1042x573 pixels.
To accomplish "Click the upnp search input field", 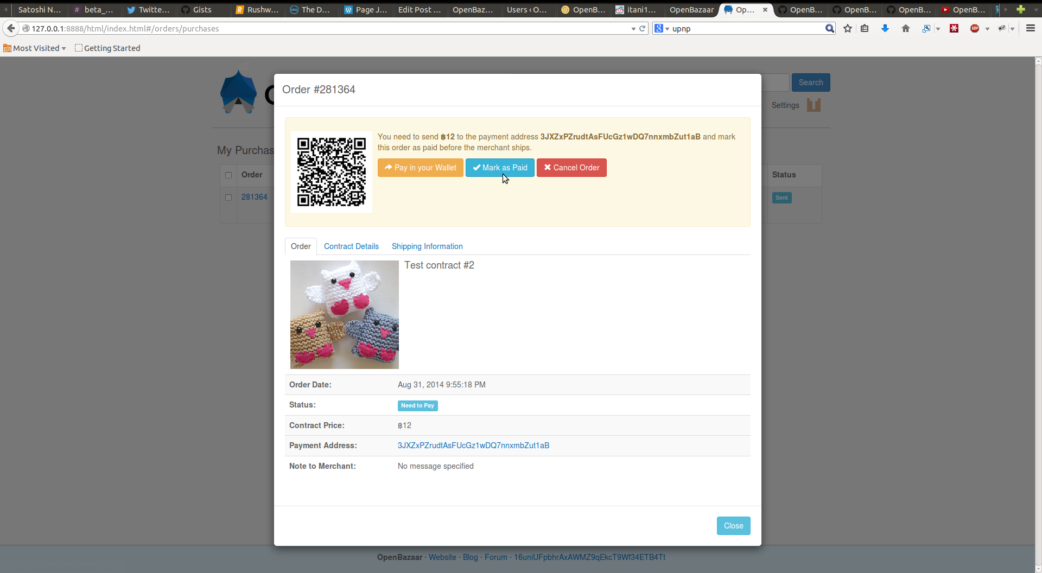I will click(747, 29).
